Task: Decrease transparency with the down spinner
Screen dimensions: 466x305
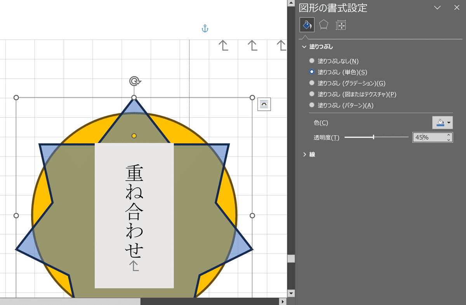Action: [449, 139]
